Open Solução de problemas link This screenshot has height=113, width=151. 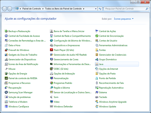pos(20,97)
